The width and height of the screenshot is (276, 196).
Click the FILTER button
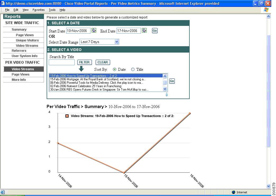coord(84,62)
